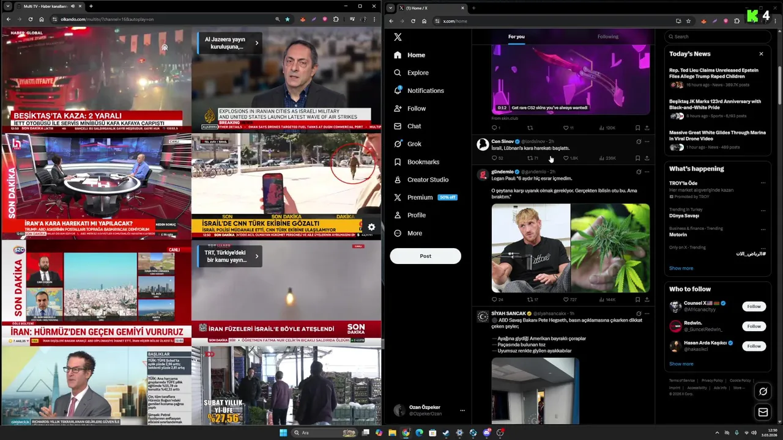This screenshot has height=440, width=783.
Task: Open Windows Start menu
Action: point(283,433)
